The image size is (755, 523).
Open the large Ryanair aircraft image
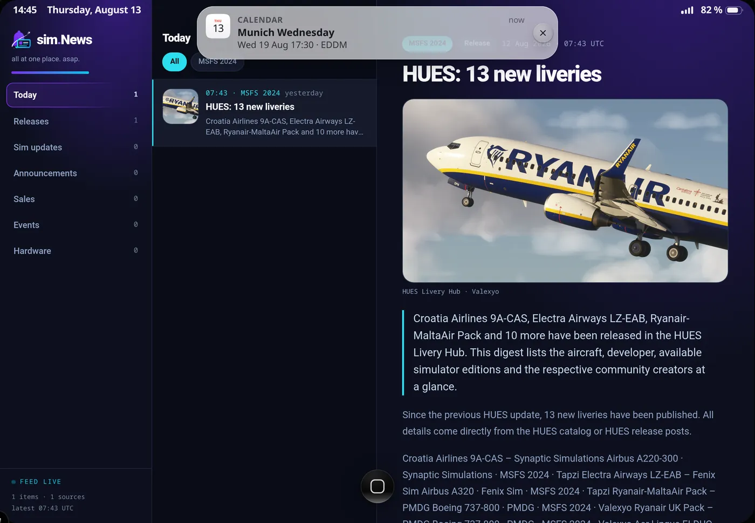[565, 191]
